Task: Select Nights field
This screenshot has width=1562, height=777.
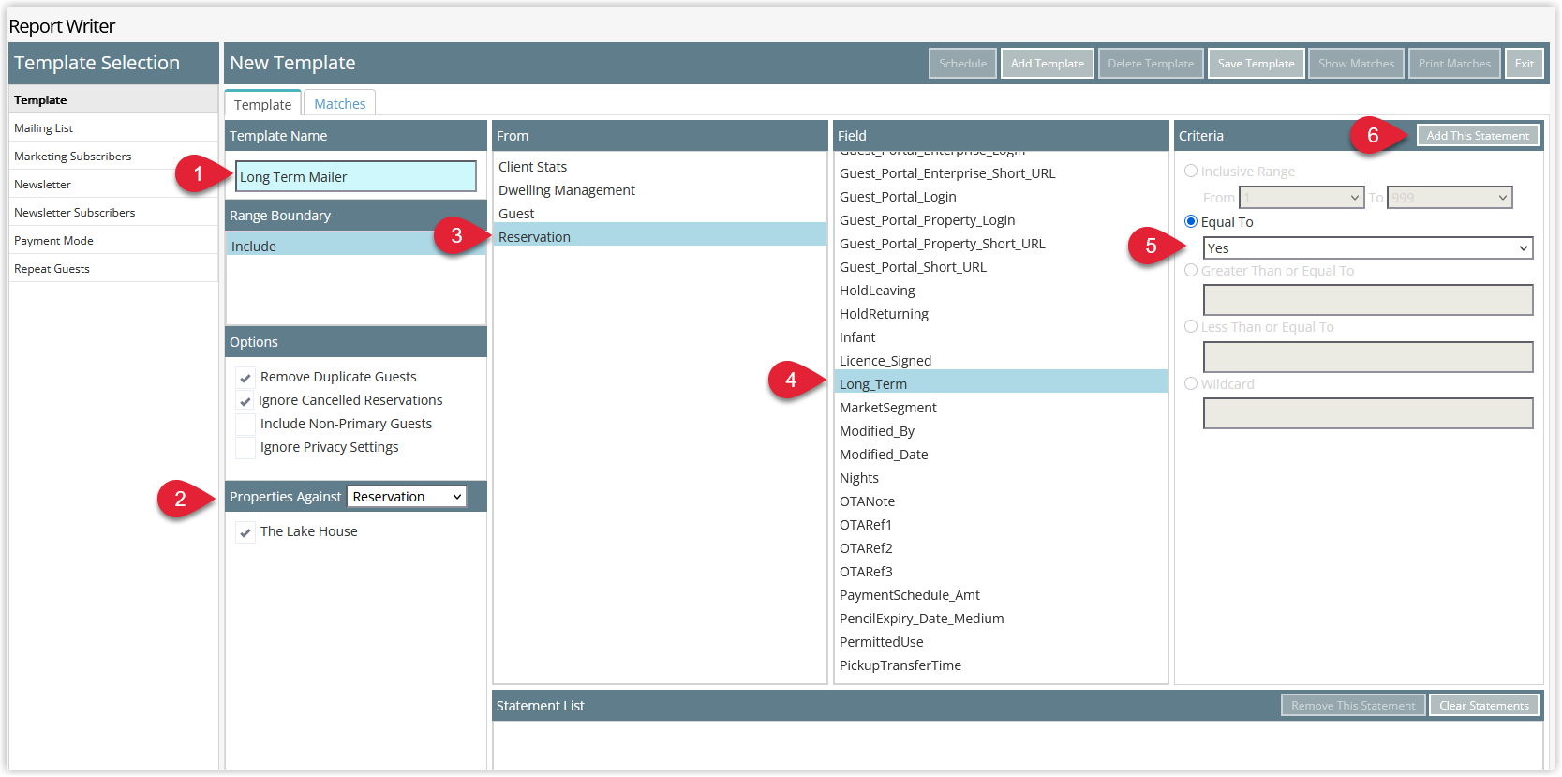Action: (1001, 478)
